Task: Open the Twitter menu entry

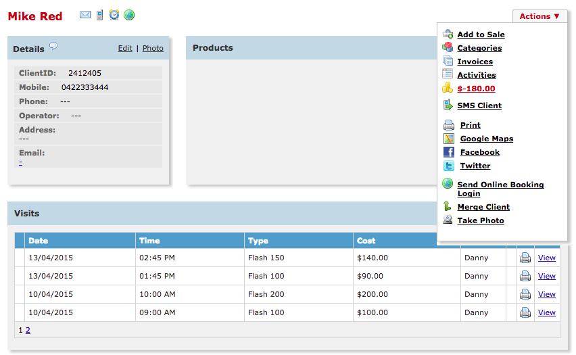Action: coord(475,166)
